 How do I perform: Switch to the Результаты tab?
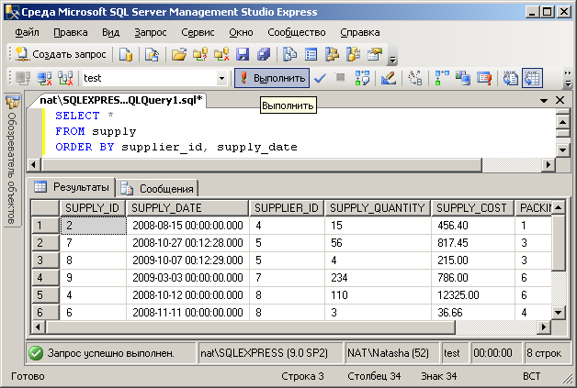point(72,187)
